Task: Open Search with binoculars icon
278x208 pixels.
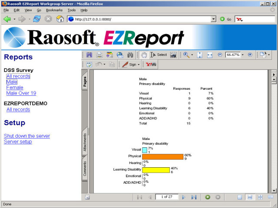Action: pyautogui.click(x=130, y=55)
